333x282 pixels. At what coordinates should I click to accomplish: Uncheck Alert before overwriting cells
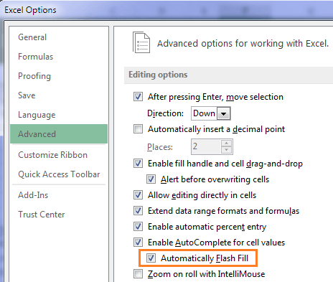click(151, 179)
